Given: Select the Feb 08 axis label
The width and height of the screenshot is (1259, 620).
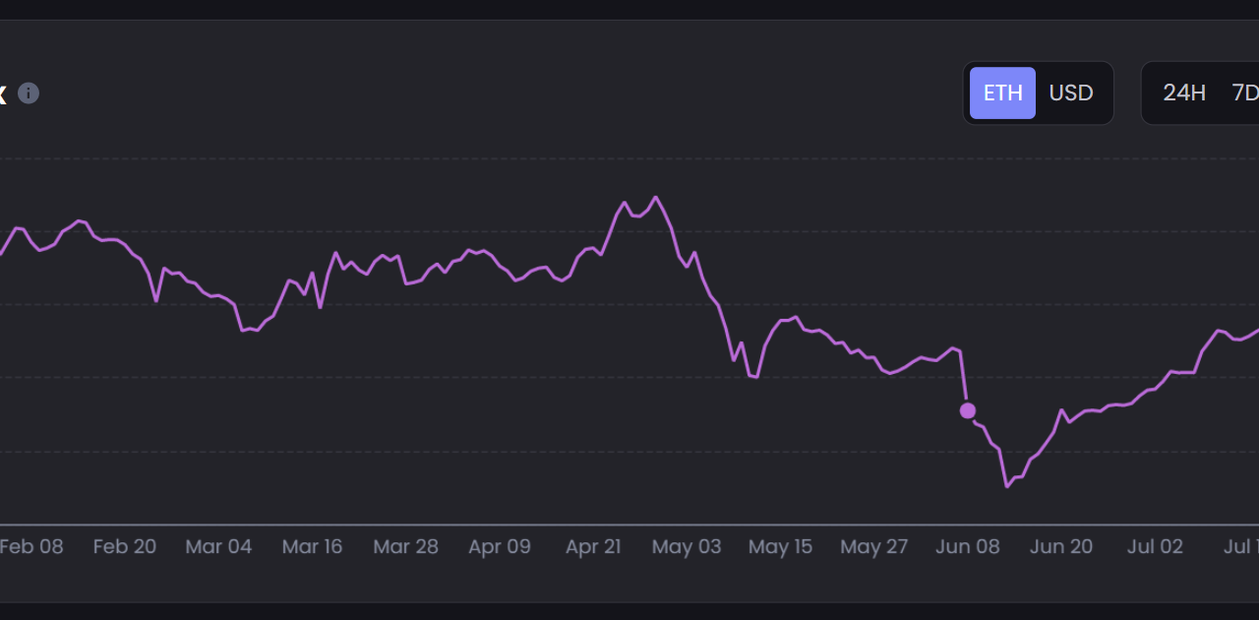Looking at the screenshot, I should [x=34, y=546].
